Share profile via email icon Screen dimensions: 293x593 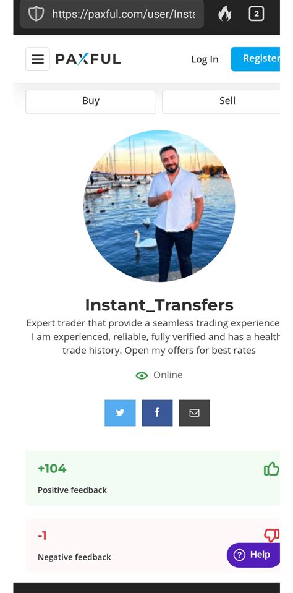194,413
